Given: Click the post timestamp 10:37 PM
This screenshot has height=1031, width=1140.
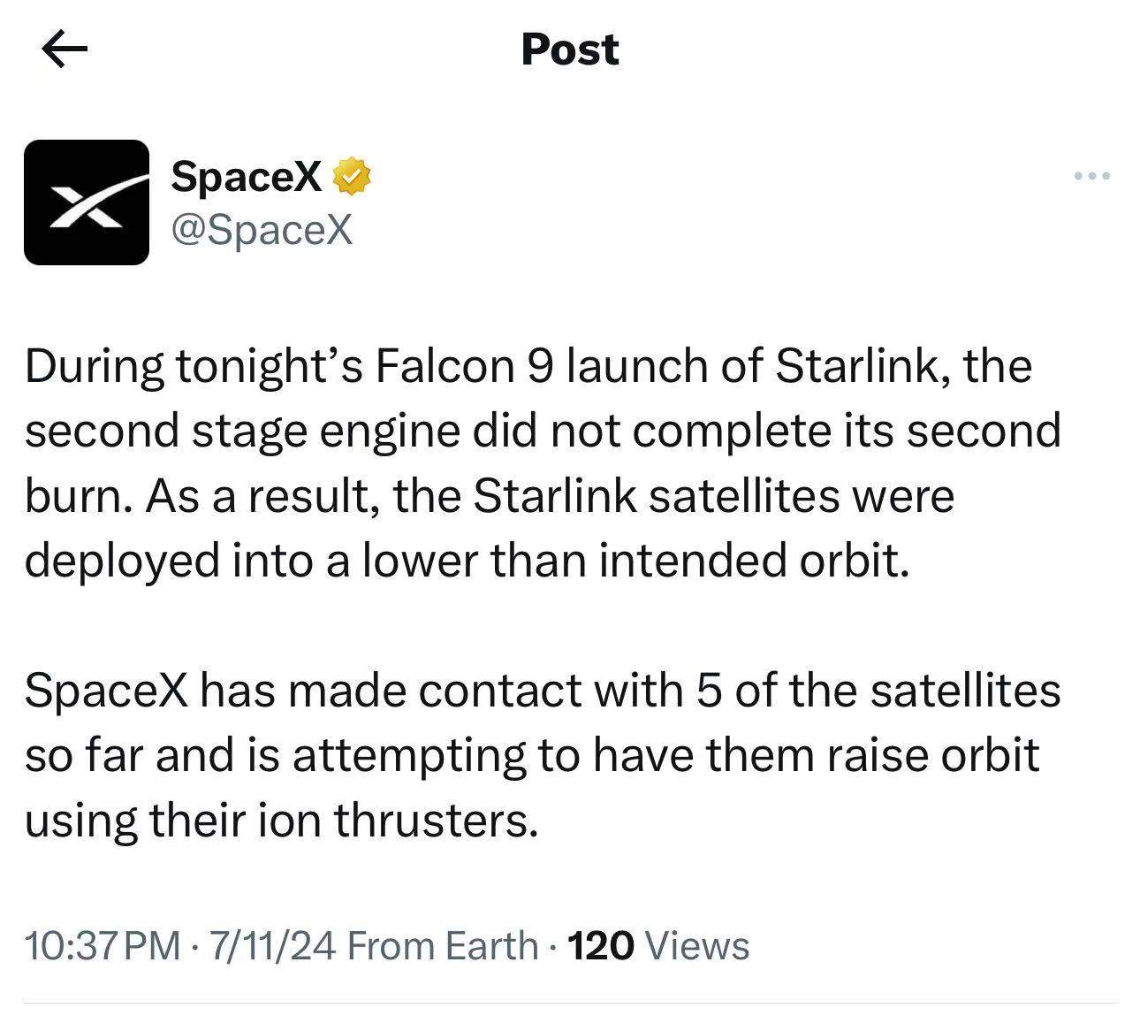Looking at the screenshot, I should (103, 946).
